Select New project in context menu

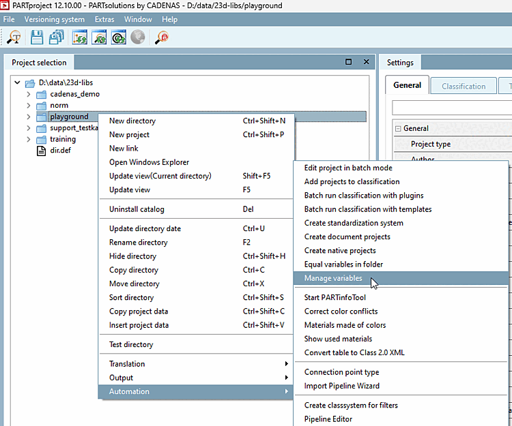(x=129, y=134)
